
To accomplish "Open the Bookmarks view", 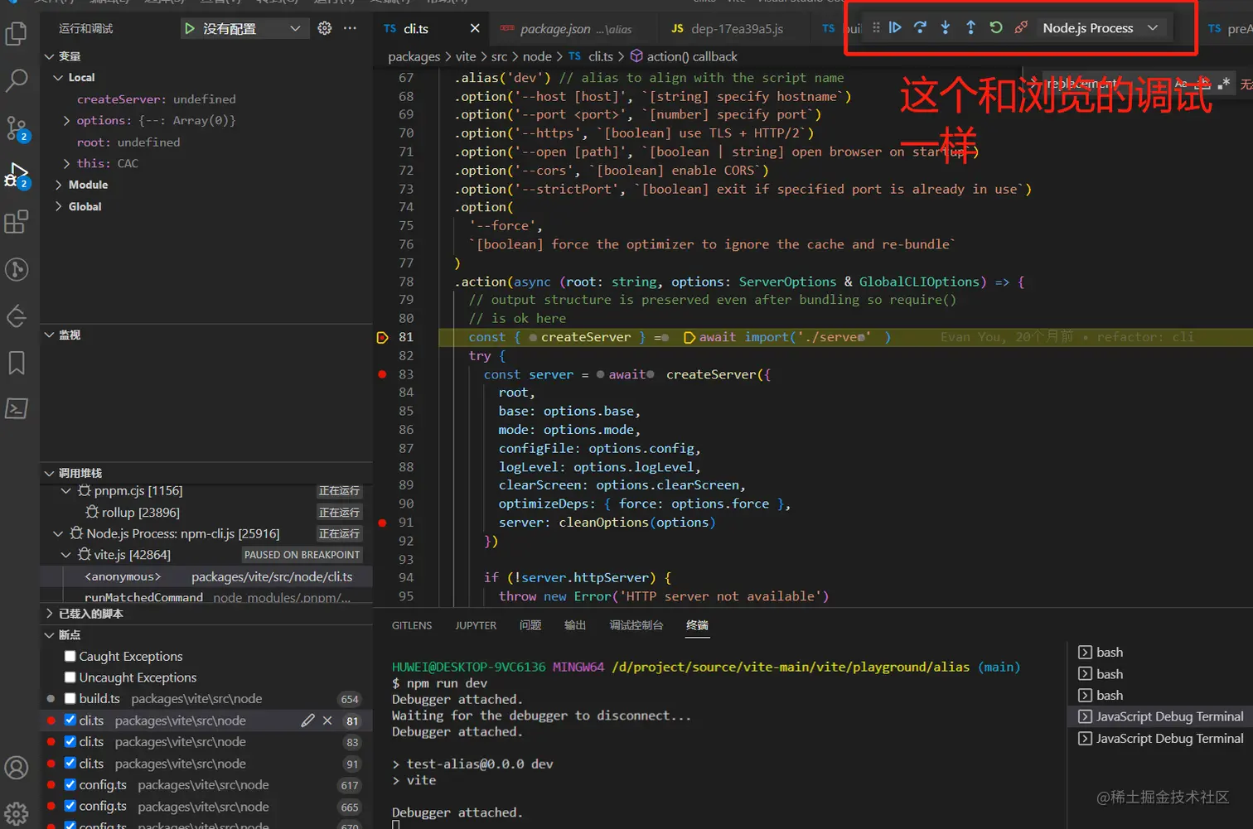I will [x=17, y=363].
